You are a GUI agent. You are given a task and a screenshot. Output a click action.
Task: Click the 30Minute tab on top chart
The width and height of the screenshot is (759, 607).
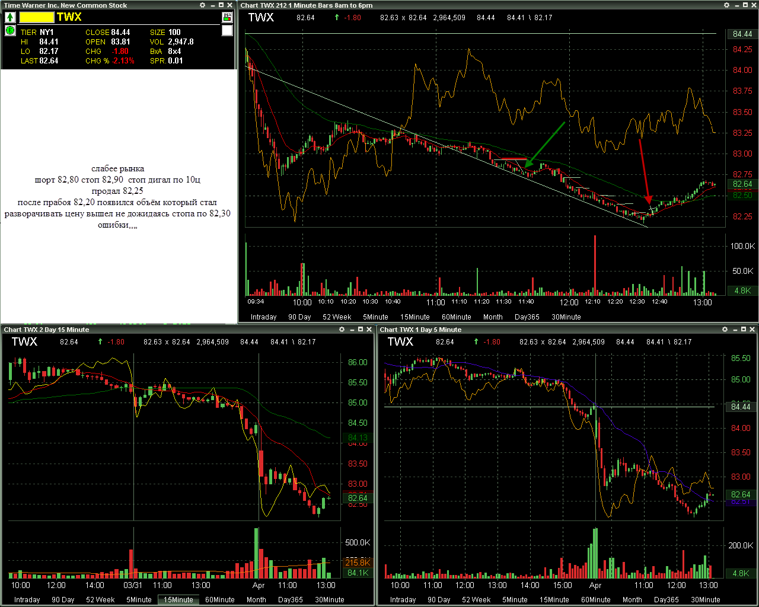click(566, 317)
